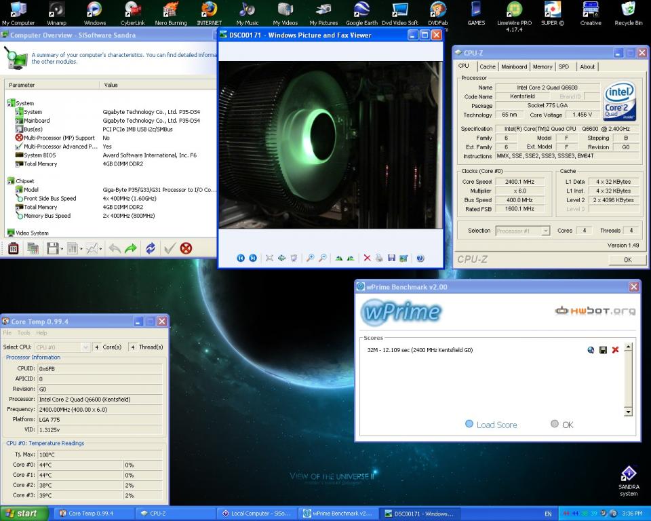
Task: Open the line graph icon dropdown arrow
Action: coord(101,249)
